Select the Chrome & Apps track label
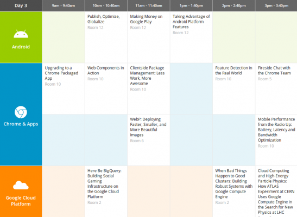 click(x=21, y=124)
